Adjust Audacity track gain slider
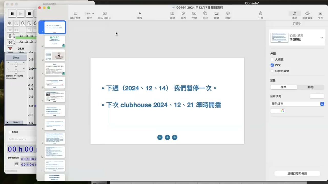This screenshot has width=328, height=184. coord(16,64)
